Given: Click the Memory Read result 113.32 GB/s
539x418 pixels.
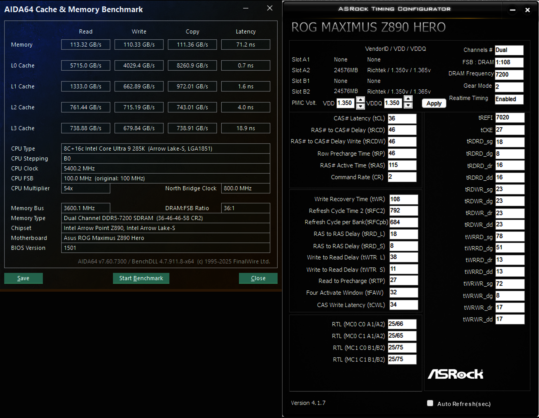Looking at the screenshot, I should (x=86, y=45).
